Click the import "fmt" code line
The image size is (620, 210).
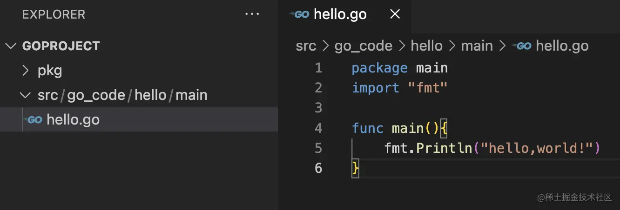pos(399,88)
